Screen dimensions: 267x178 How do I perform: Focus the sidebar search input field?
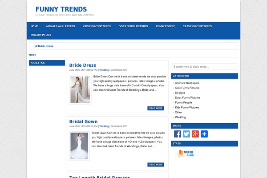tap(204, 67)
